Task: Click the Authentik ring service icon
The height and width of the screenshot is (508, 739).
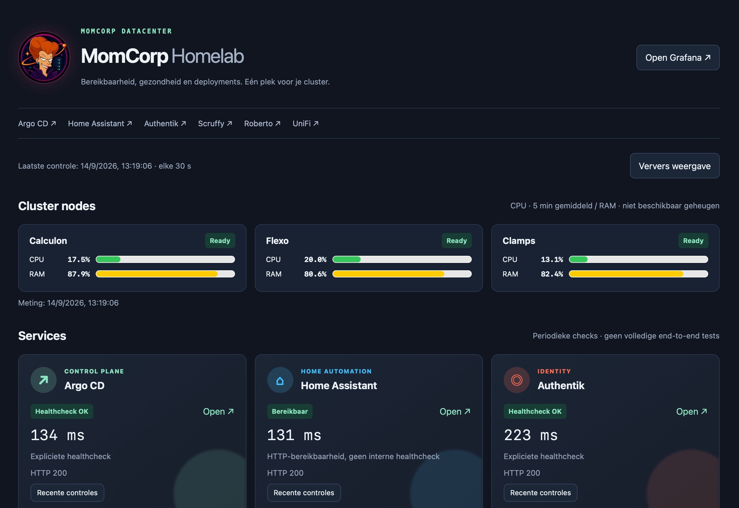Action: [x=517, y=380]
